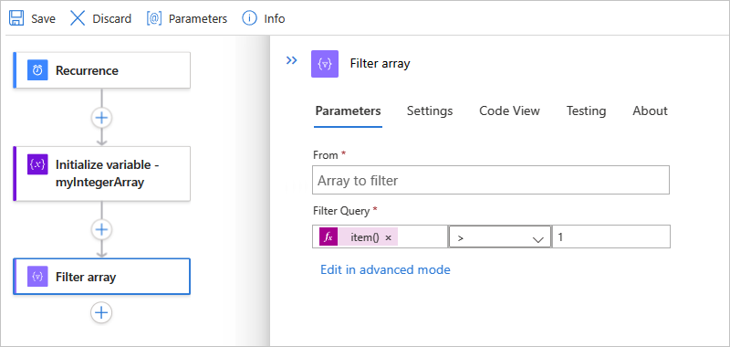Open Parameters via its @ icon
This screenshot has width=730, height=347.
154,18
